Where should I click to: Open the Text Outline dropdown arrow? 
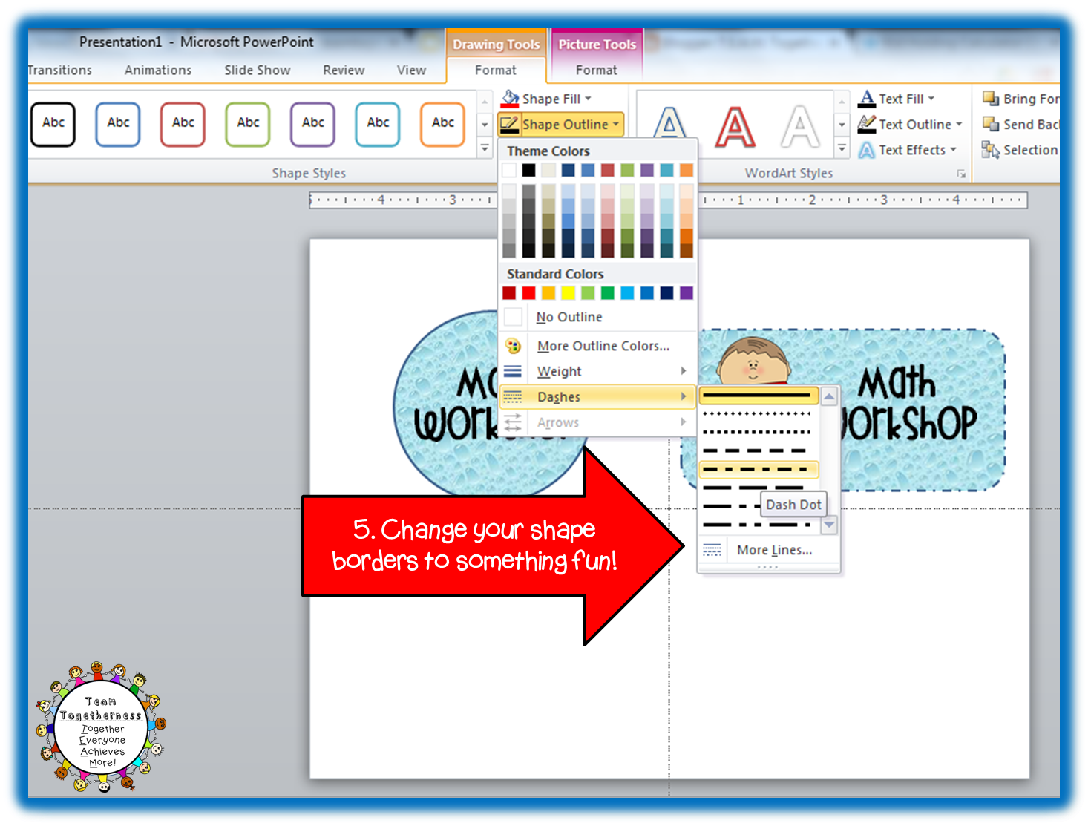tap(959, 124)
